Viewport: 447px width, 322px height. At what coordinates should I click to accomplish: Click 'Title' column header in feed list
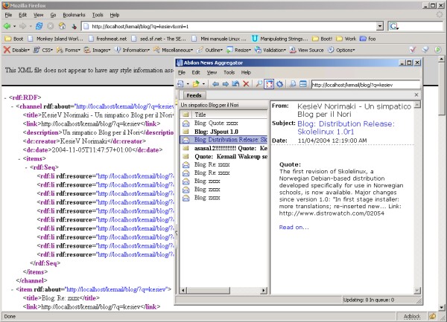point(230,115)
